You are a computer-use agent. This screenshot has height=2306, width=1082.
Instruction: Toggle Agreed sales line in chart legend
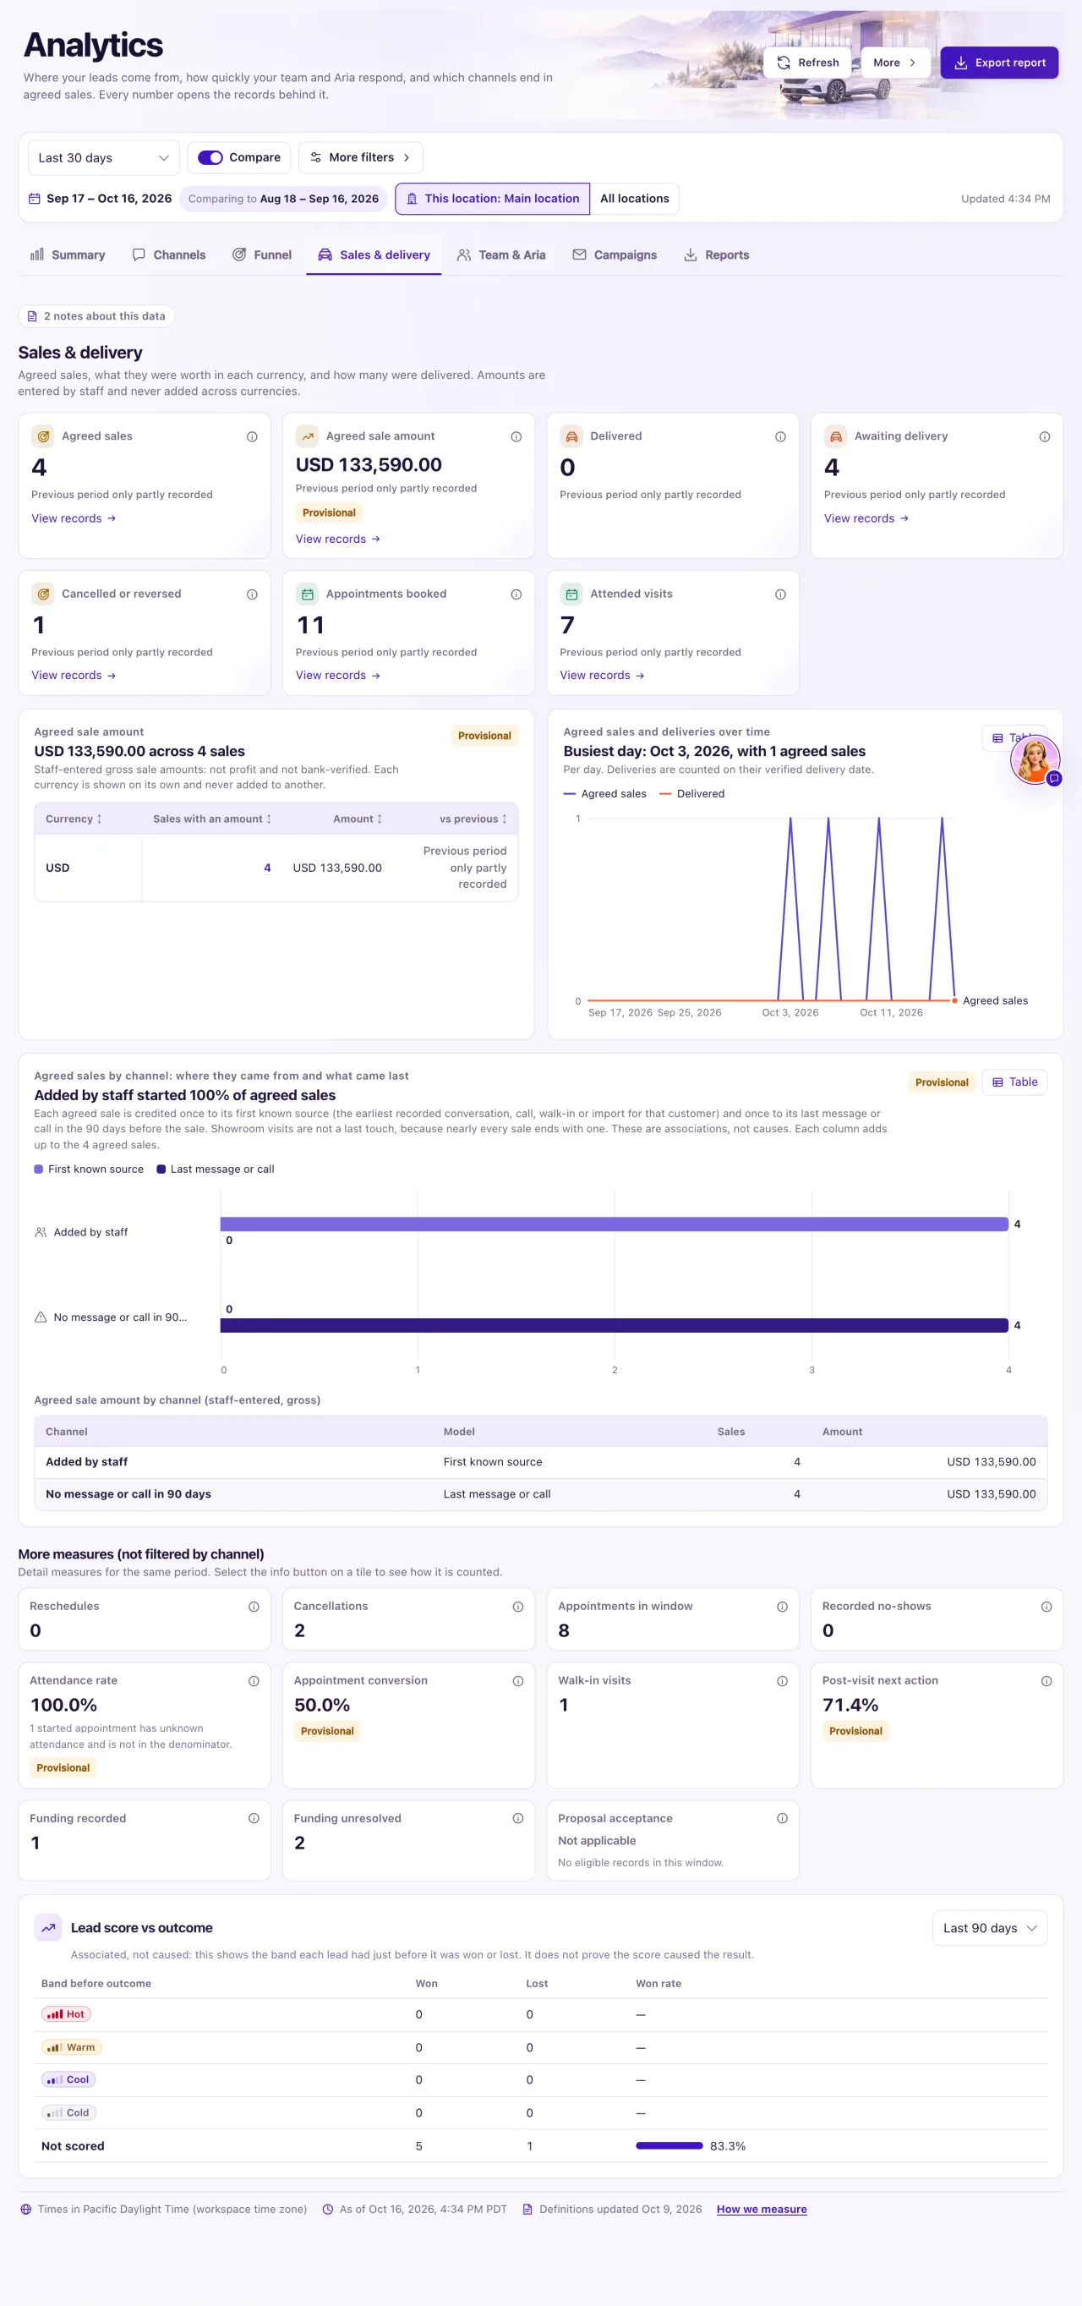click(x=605, y=794)
